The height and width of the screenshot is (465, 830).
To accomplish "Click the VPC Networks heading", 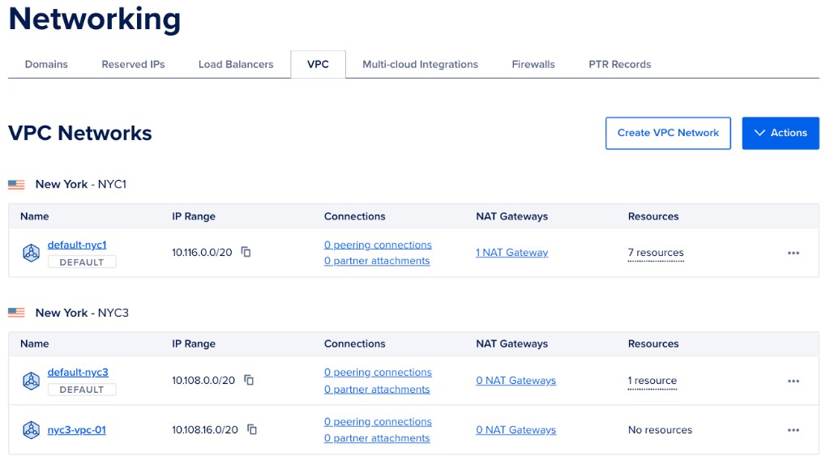I will pyautogui.click(x=80, y=134).
